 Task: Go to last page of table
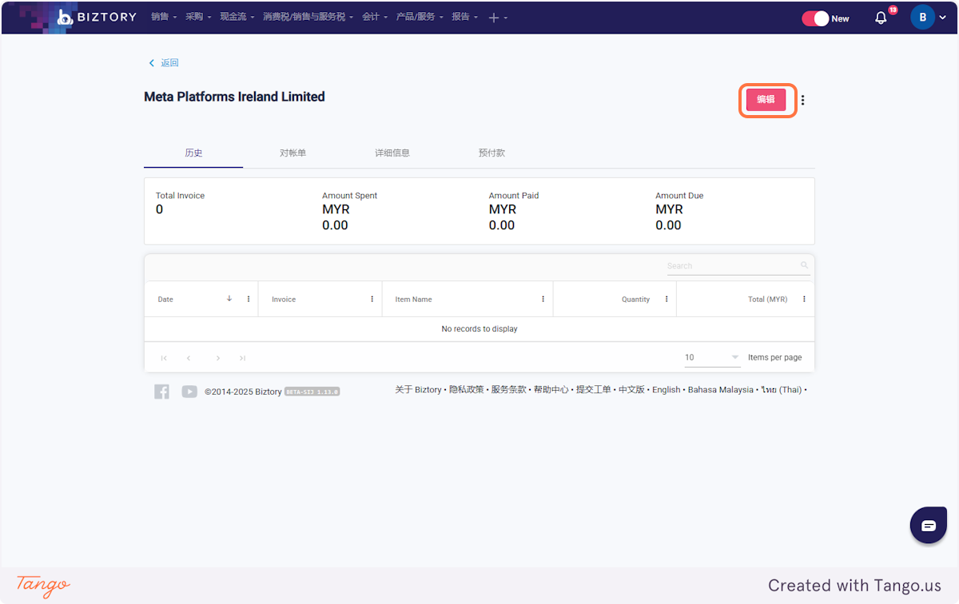click(x=242, y=358)
